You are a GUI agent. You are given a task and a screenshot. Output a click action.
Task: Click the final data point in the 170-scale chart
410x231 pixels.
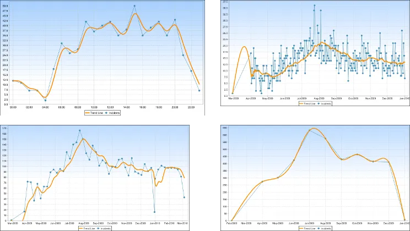click(185, 197)
